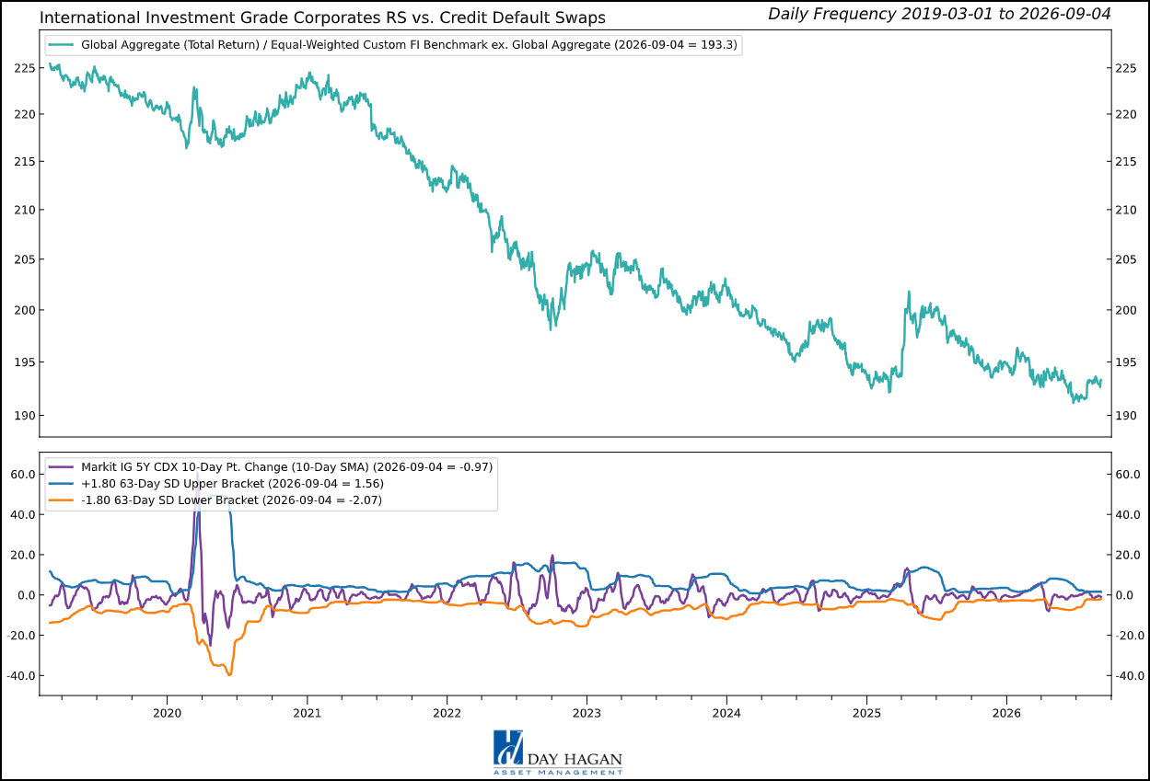Click the 60.0 tick label on the left axis
This screenshot has width=1150, height=781.
[22, 474]
